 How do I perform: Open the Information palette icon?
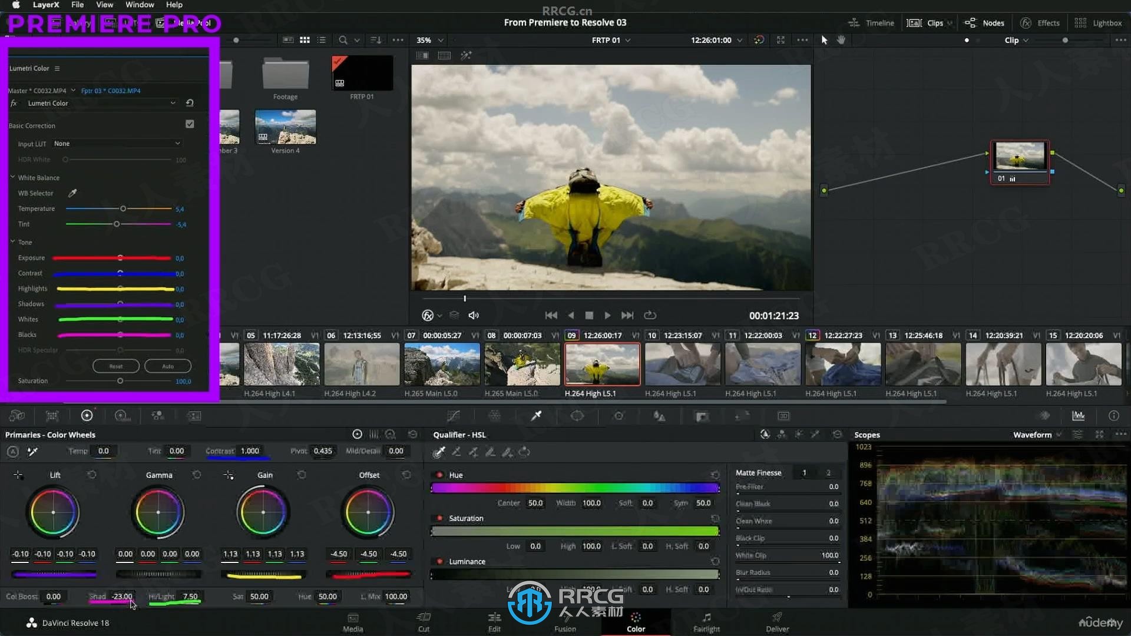1113,416
